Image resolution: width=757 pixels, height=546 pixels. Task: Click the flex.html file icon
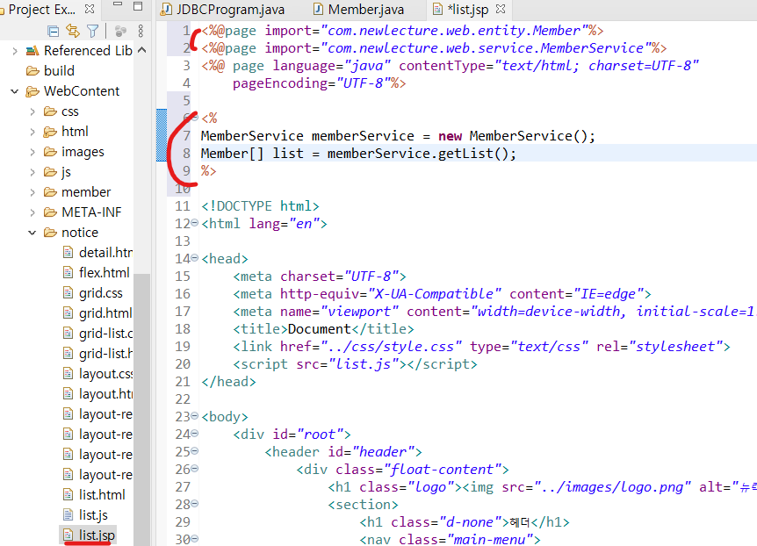(68, 273)
